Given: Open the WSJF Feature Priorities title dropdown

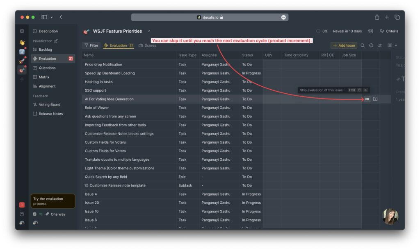Looking at the screenshot, I should (x=148, y=31).
